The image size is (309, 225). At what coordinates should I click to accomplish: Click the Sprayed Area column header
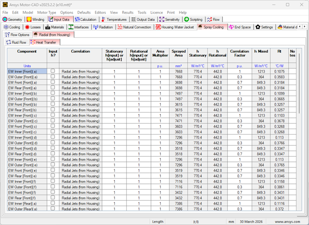click(x=179, y=56)
